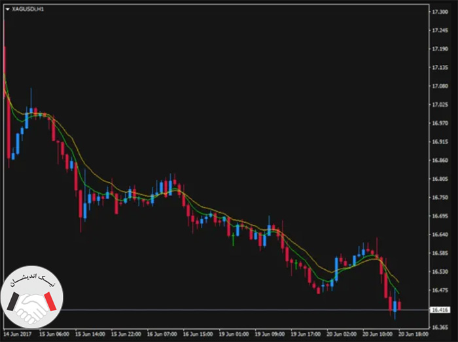Click the 20 Jun 18:00 time label

coord(414,334)
